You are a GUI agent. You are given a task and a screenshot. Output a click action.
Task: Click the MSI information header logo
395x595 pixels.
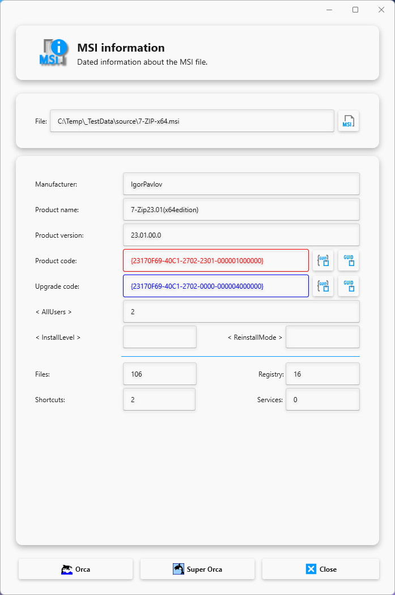(x=53, y=52)
